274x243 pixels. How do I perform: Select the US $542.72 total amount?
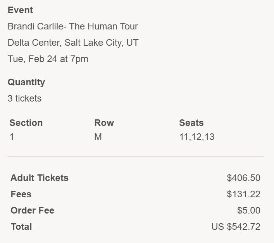[x=236, y=227]
